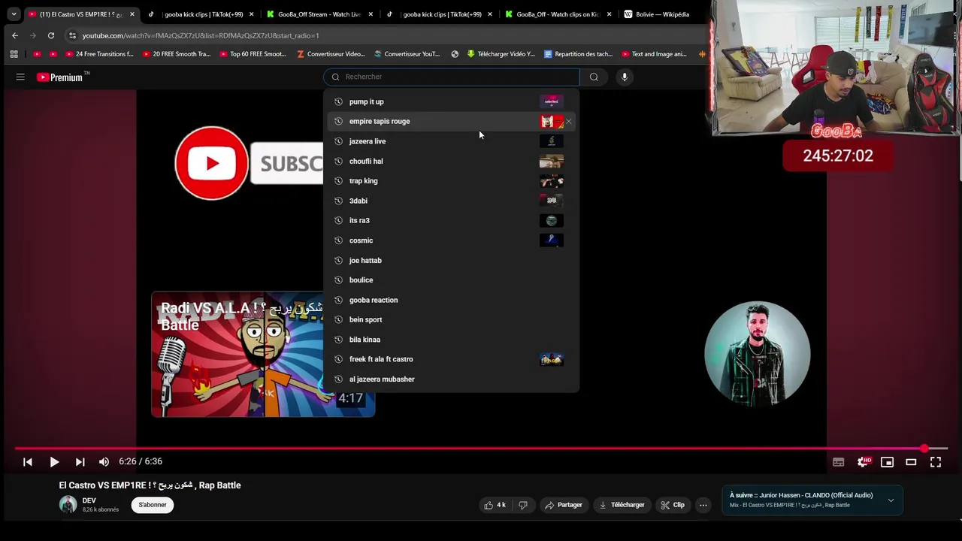The width and height of the screenshot is (962, 541).
Task: Click the end-screen YouTube subscribe logo
Action: [211, 163]
